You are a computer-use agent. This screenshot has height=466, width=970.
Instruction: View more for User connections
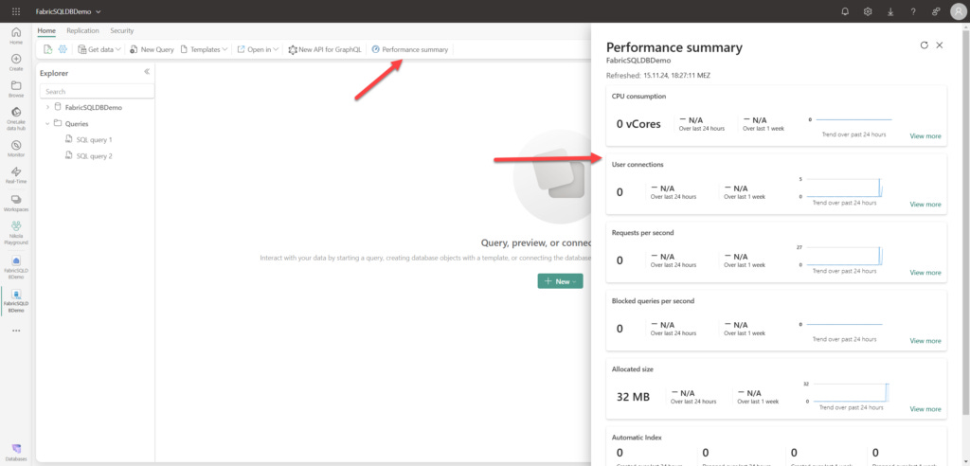coord(925,205)
